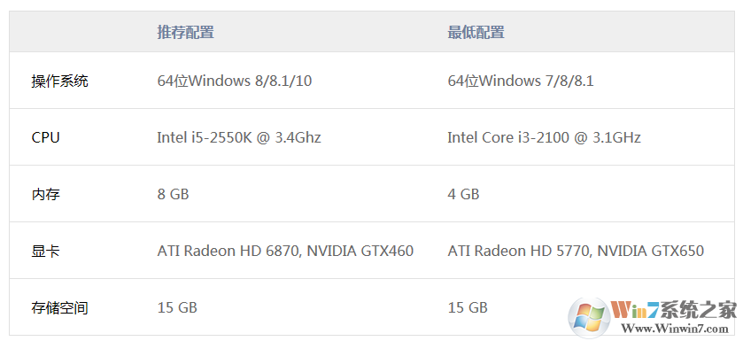The height and width of the screenshot is (341, 743).
Task: Open the Www.Winwin7.com URL text
Action: 674,329
